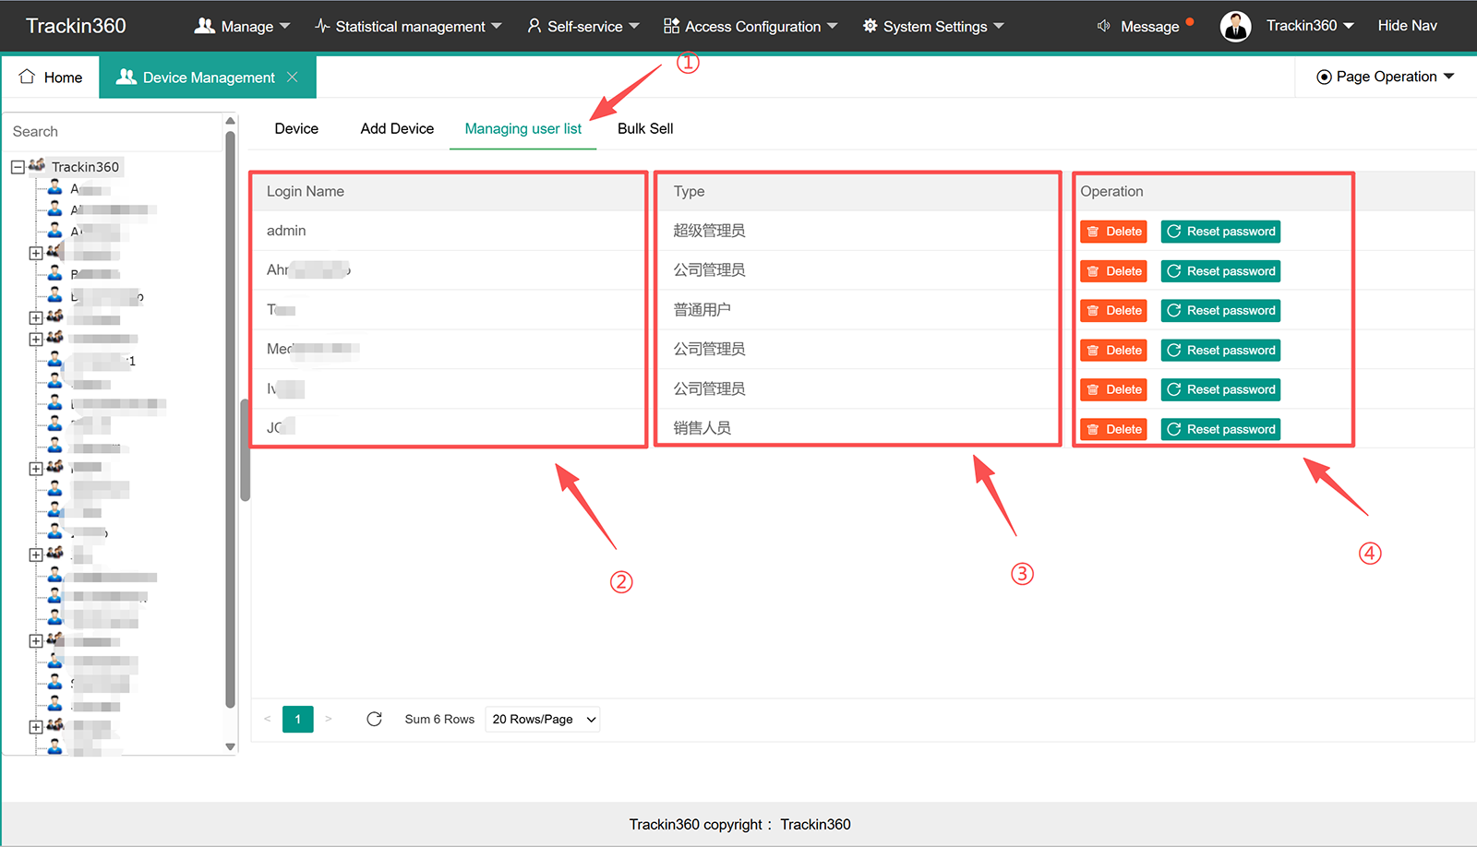Open the Self-service menu
Viewport: 1477px width, 847px height.
click(x=583, y=26)
